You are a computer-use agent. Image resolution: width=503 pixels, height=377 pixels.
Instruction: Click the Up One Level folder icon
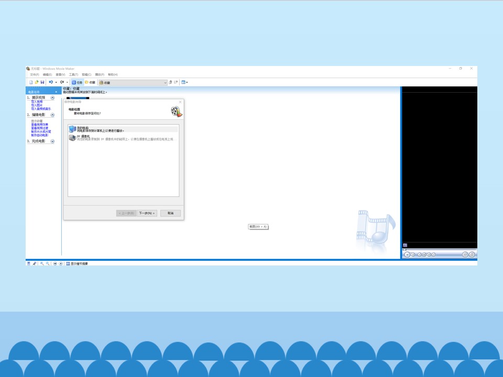point(171,82)
